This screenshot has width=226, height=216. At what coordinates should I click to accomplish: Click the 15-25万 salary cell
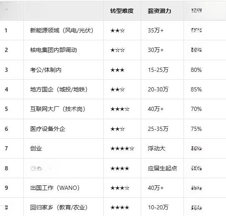[162, 70]
